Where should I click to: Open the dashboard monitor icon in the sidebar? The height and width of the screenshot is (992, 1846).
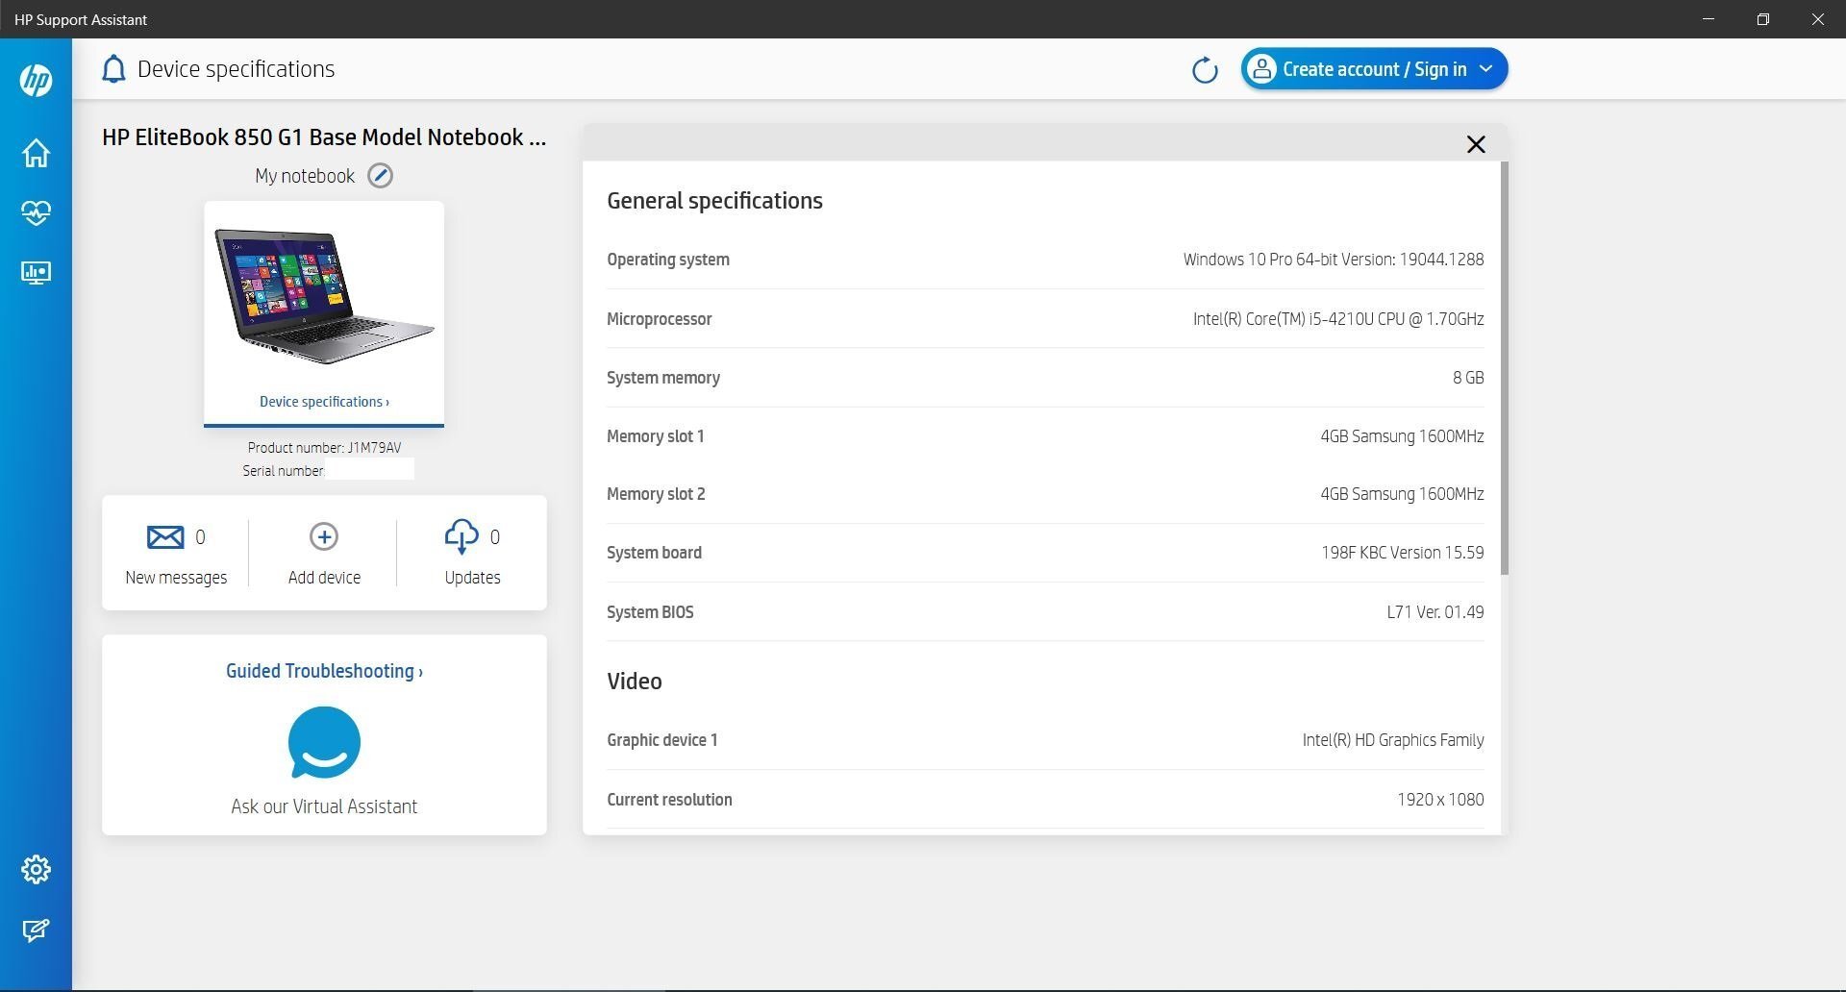36,273
